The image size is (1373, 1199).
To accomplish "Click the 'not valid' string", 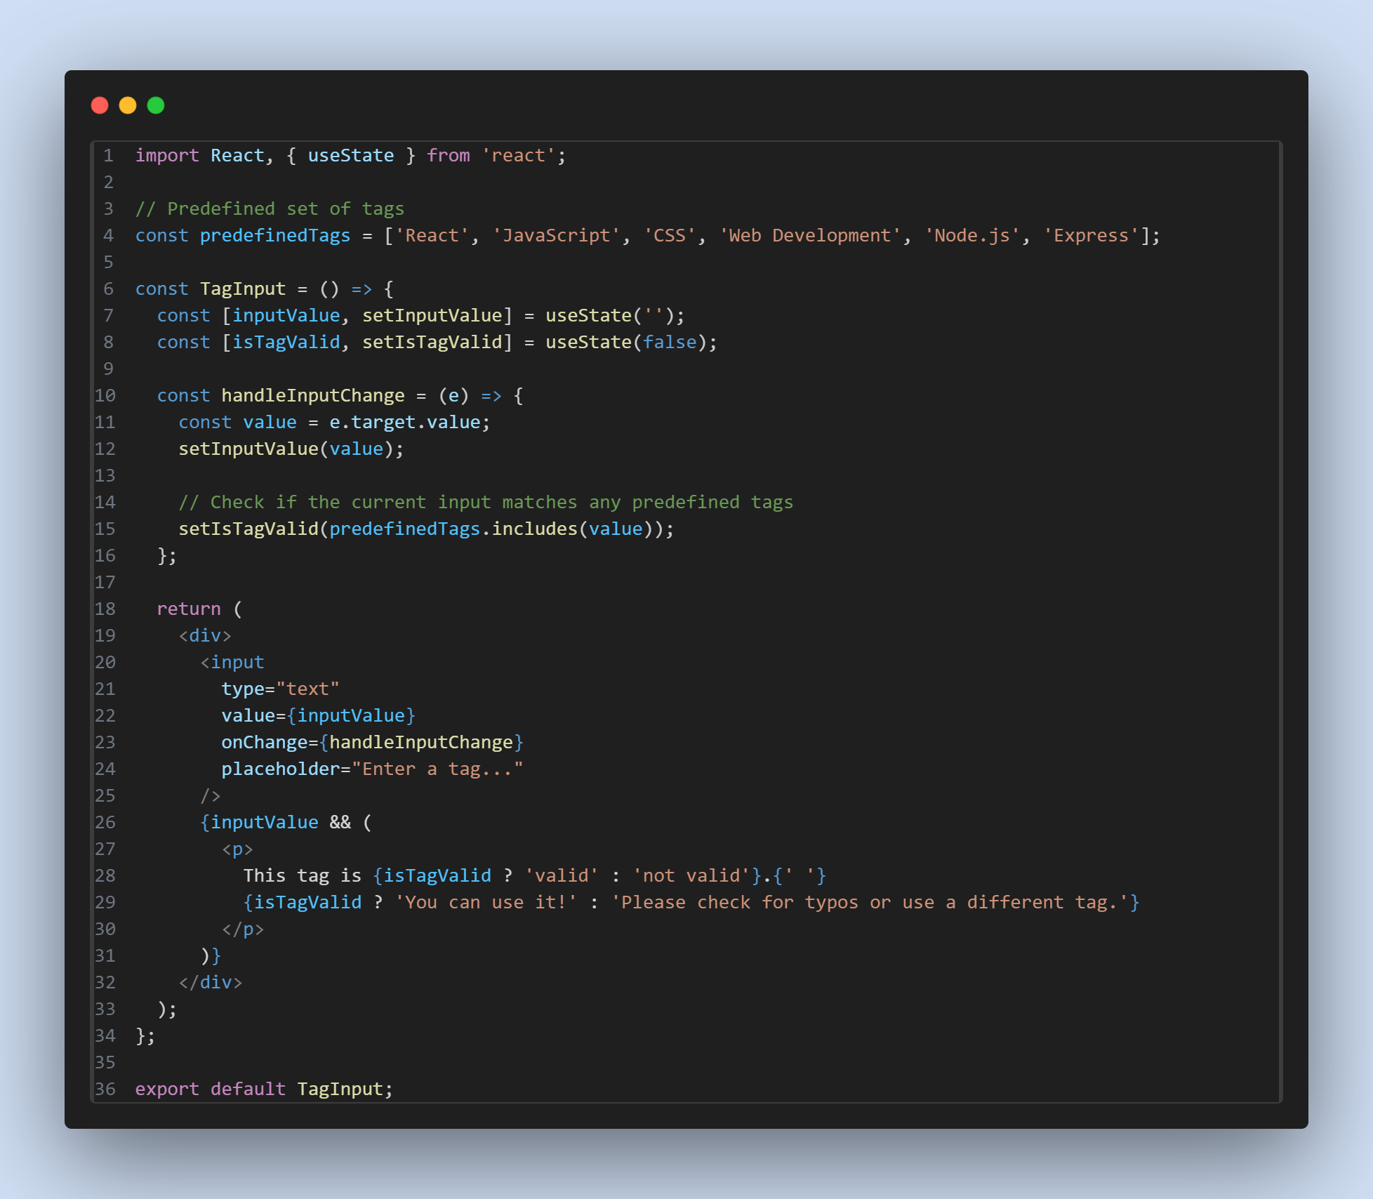I will point(691,876).
